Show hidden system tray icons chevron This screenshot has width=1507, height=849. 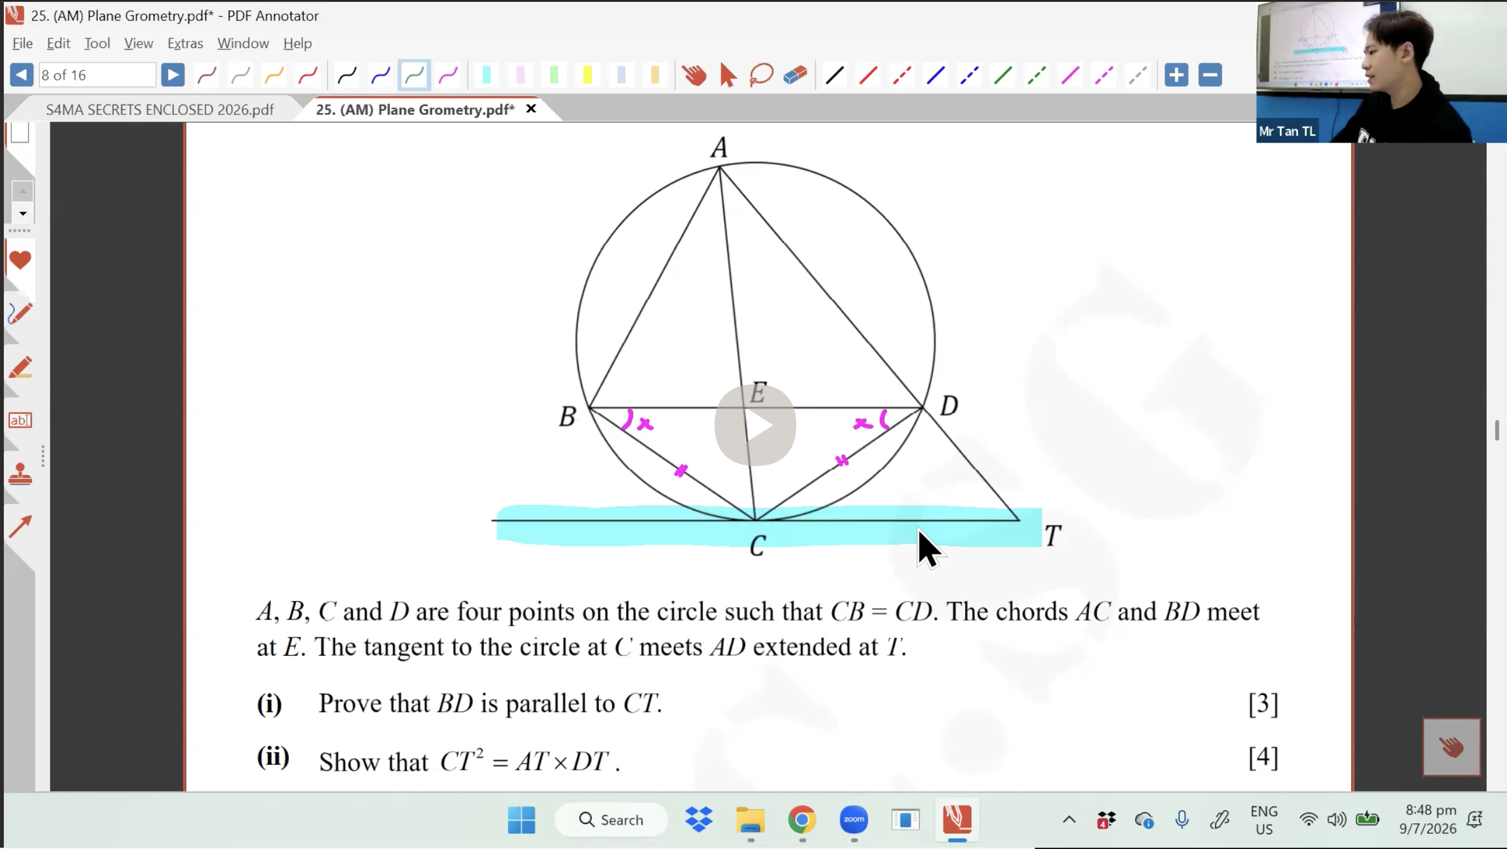pyautogui.click(x=1069, y=820)
